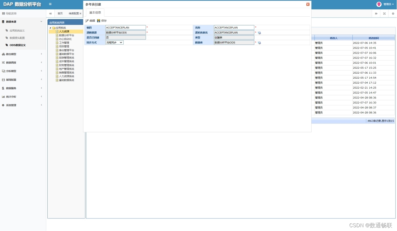Click the 保存 disk button in dialog
Viewport: 397px width, 231px height.
point(102,21)
